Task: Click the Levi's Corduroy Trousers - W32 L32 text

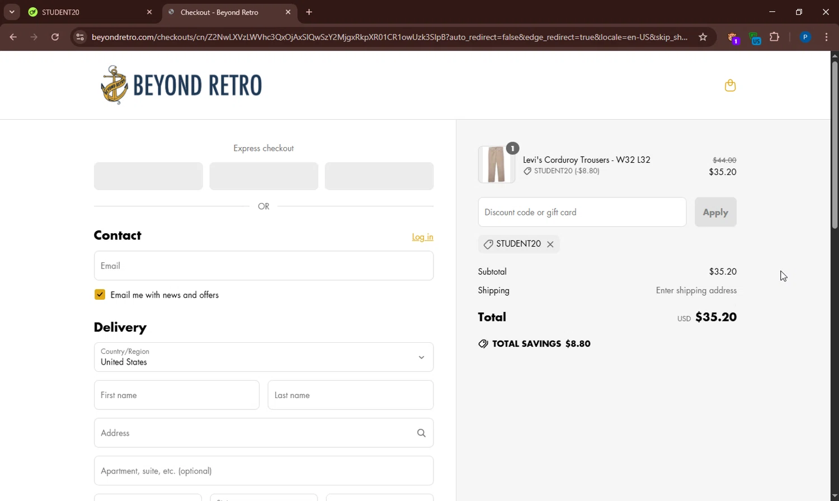Action: [586, 160]
